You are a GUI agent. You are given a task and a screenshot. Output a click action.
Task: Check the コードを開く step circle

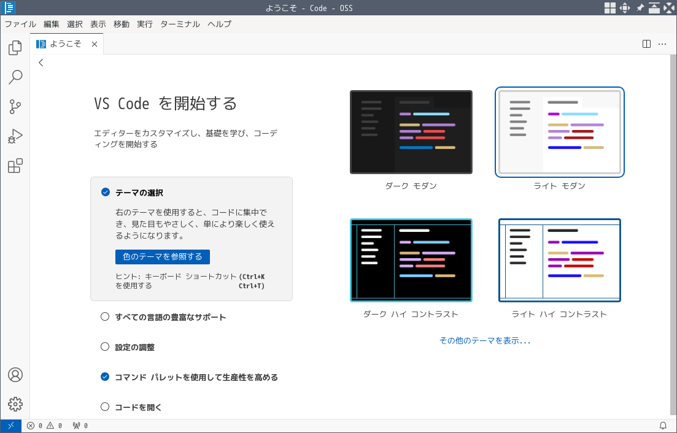click(x=105, y=406)
